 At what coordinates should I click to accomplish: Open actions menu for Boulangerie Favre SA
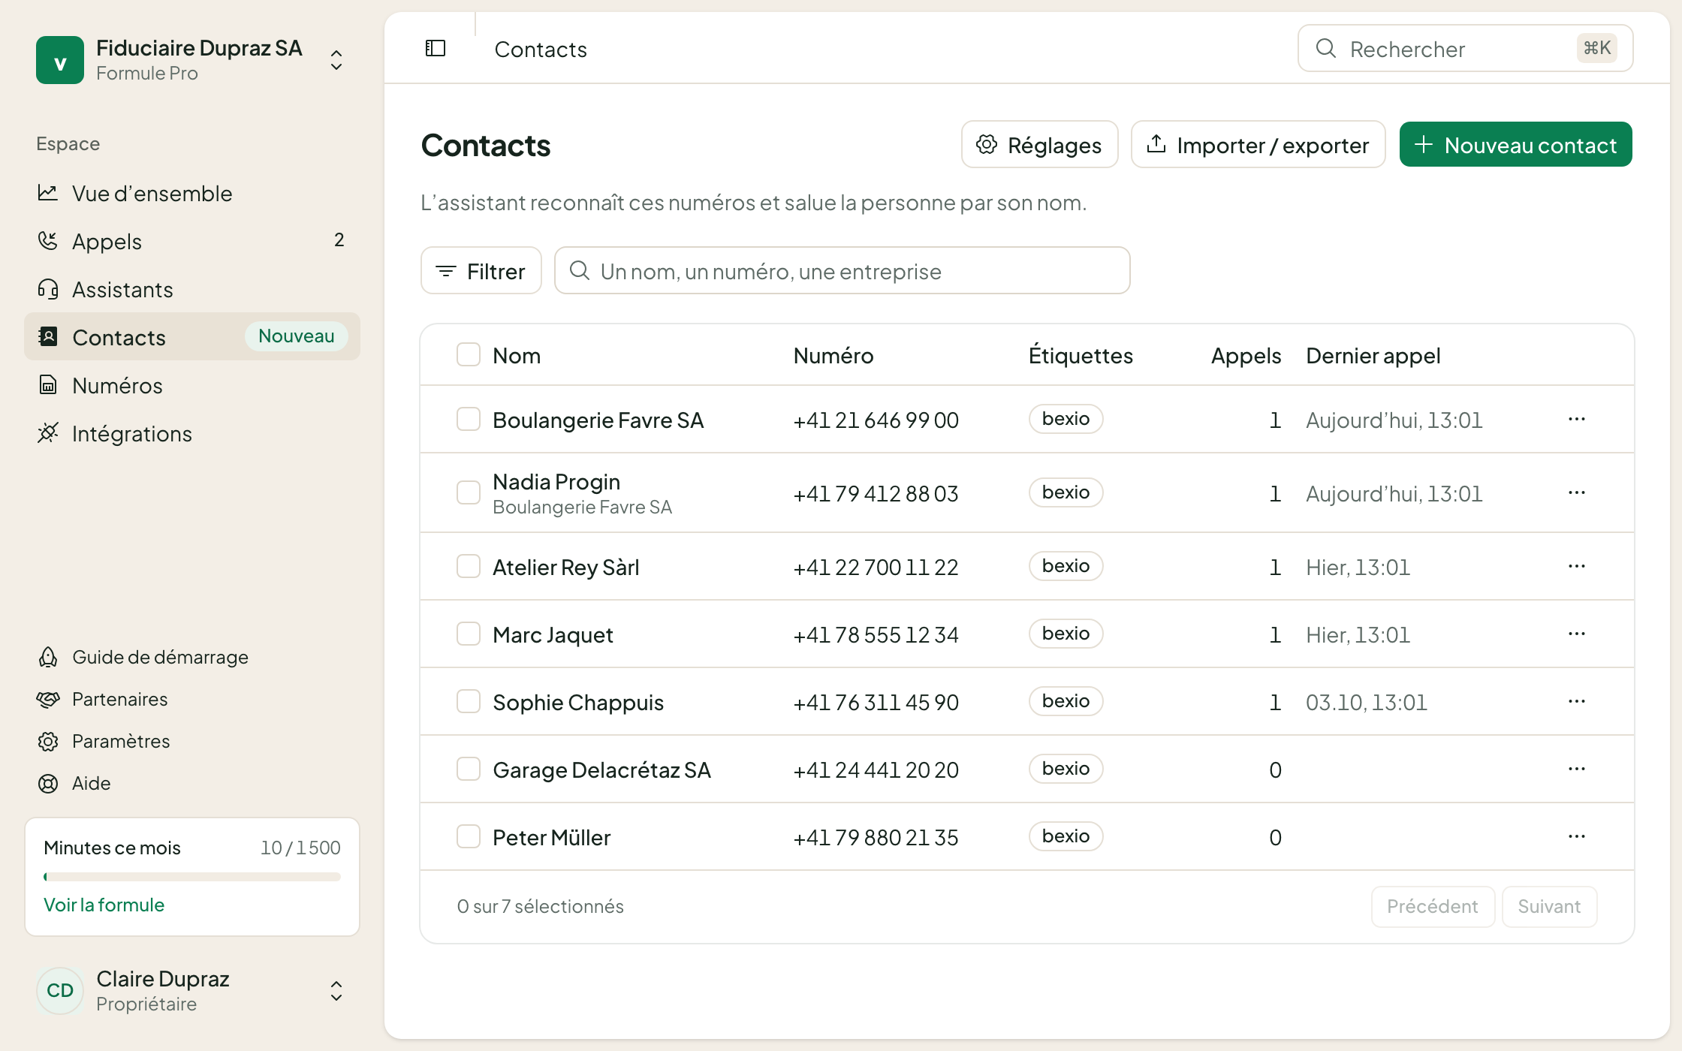[1576, 419]
